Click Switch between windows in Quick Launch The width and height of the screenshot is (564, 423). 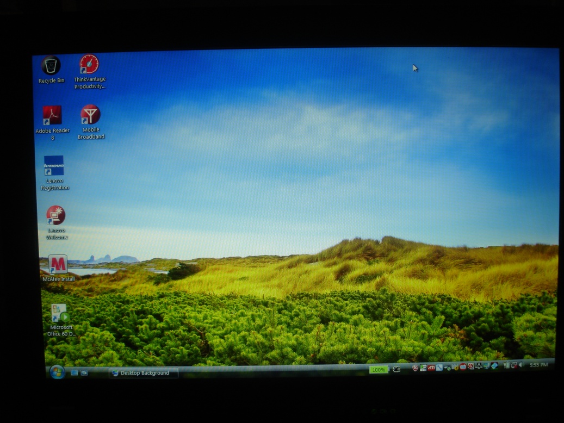(84, 372)
